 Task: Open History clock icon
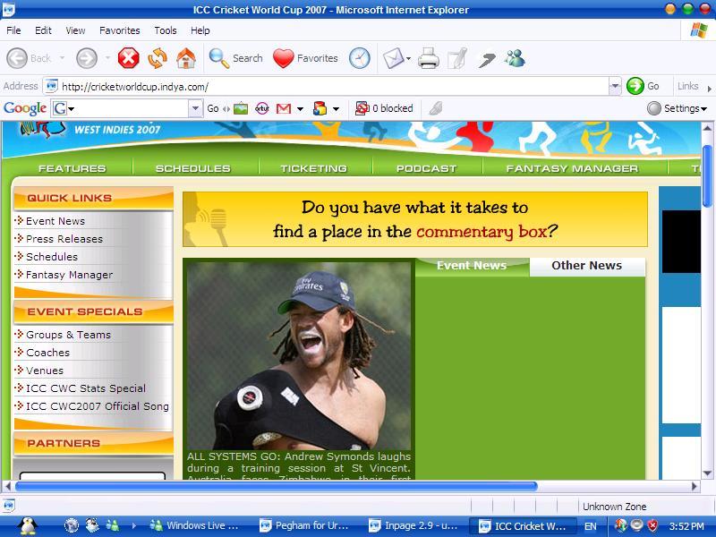click(360, 58)
